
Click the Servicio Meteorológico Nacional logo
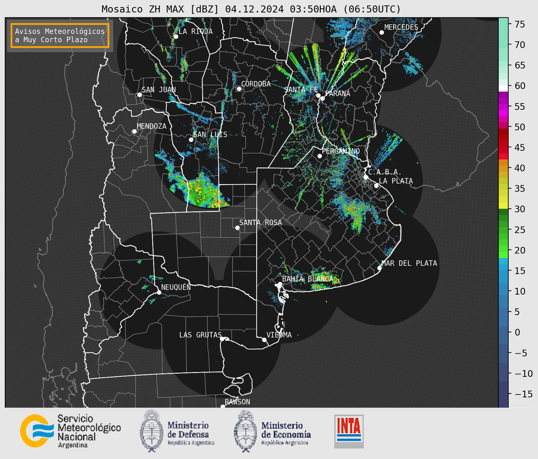coord(70,431)
